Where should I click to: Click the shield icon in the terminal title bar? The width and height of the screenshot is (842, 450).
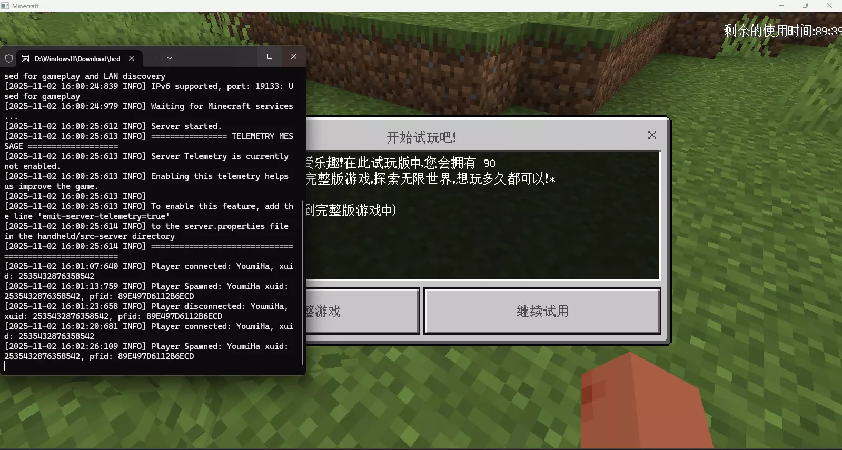9,58
